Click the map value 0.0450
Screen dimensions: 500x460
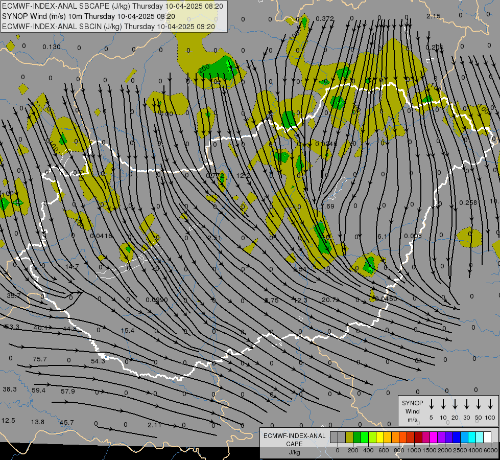click(386, 299)
